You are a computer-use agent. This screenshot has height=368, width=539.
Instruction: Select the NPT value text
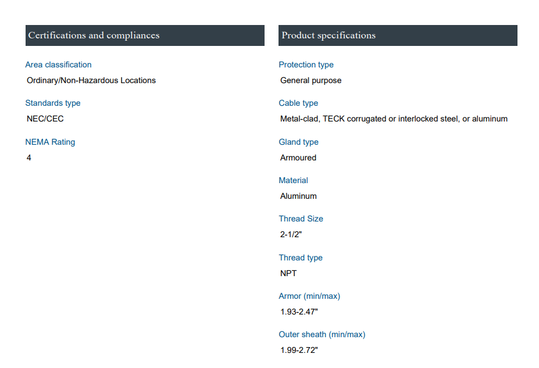(x=288, y=273)
